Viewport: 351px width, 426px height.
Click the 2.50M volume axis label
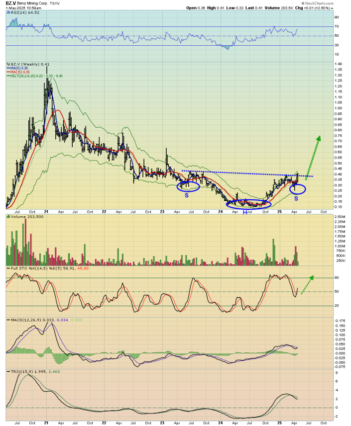pos(340,217)
